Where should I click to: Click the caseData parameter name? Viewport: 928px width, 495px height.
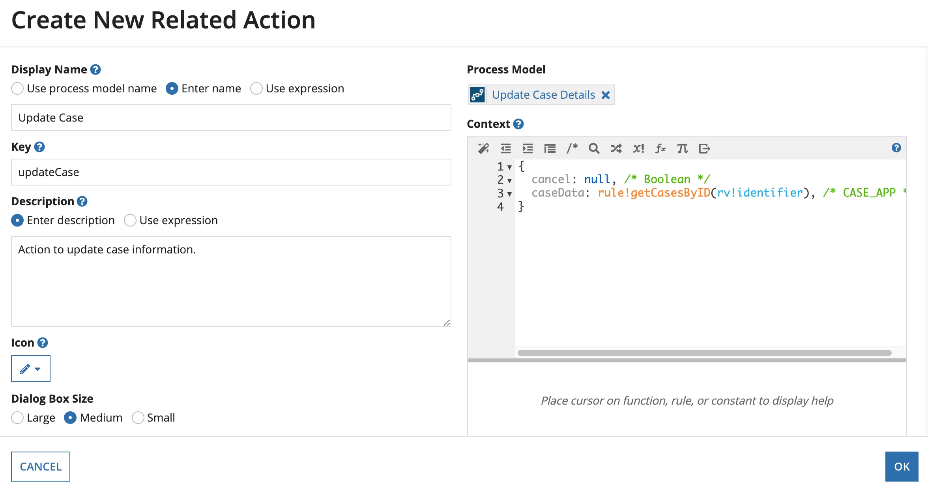(558, 193)
